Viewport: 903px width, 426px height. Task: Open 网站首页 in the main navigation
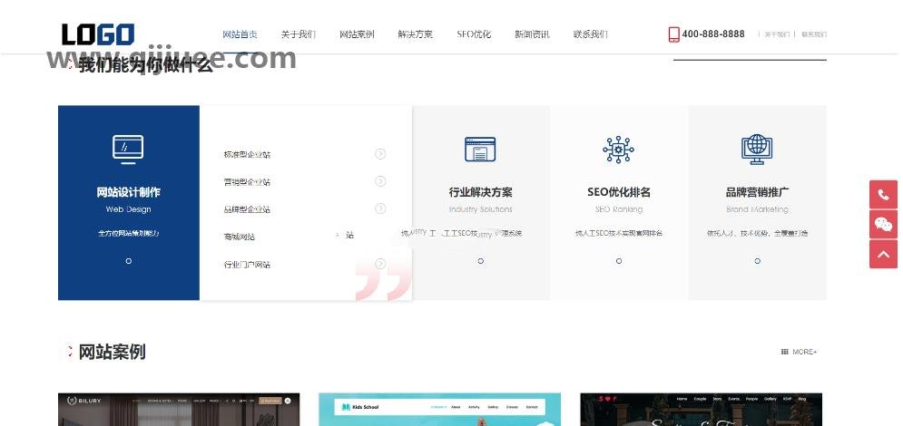(240, 34)
